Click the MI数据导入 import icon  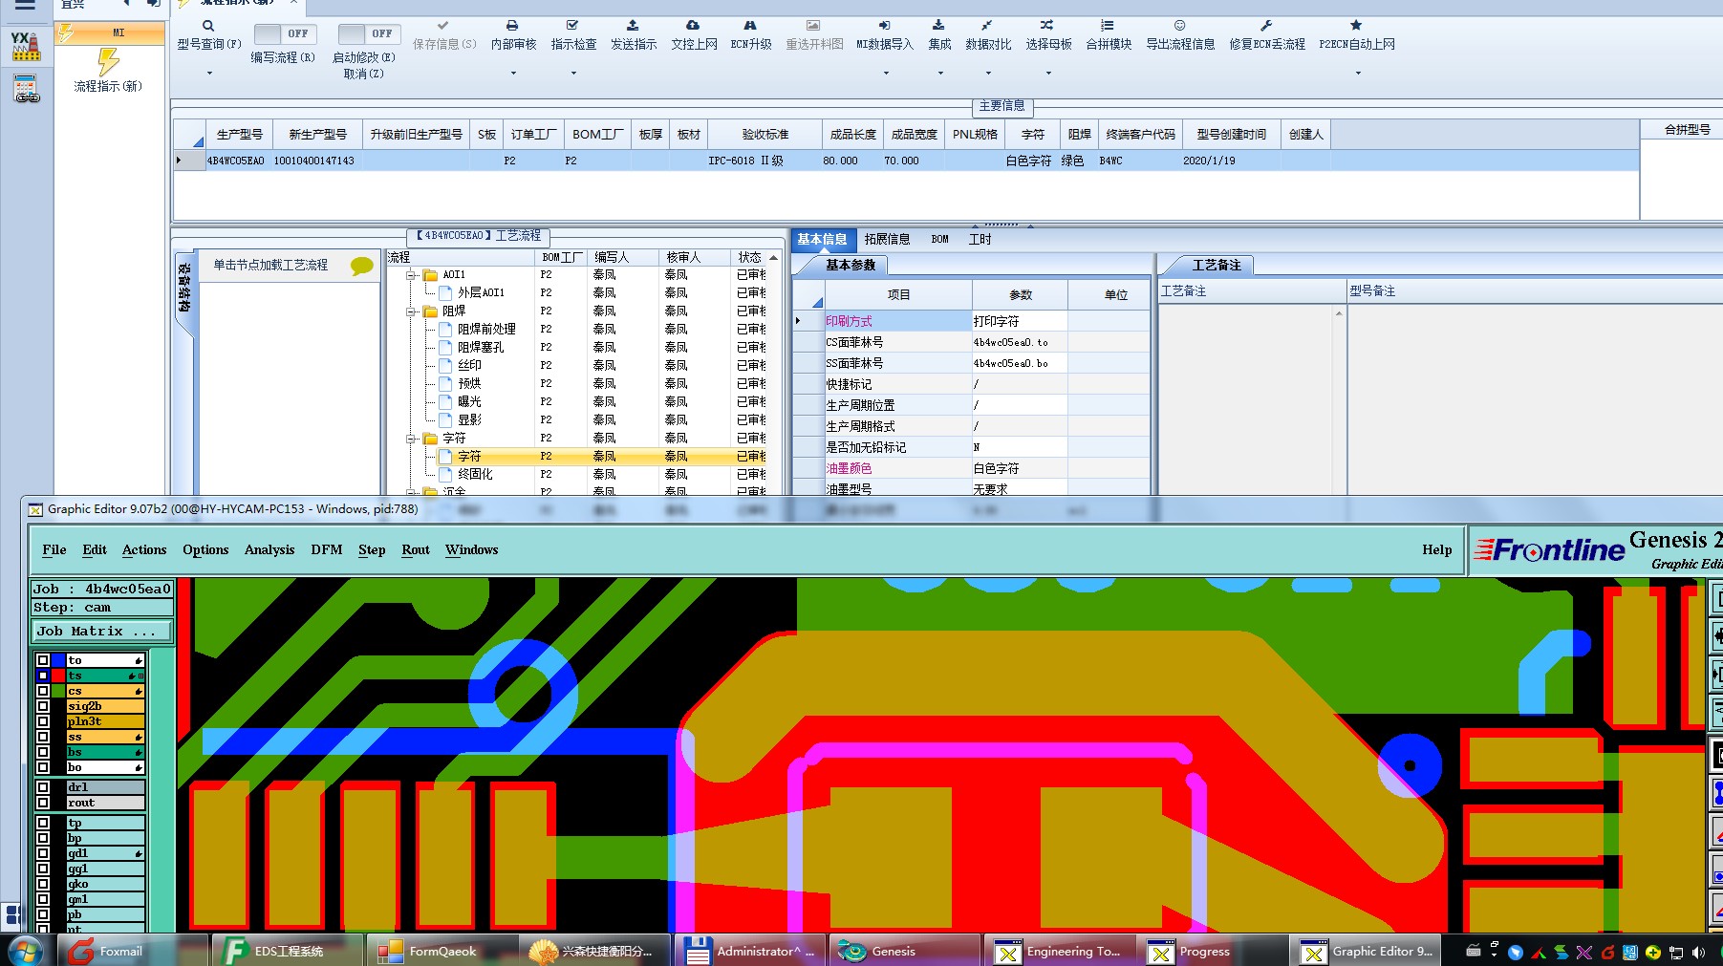click(884, 26)
